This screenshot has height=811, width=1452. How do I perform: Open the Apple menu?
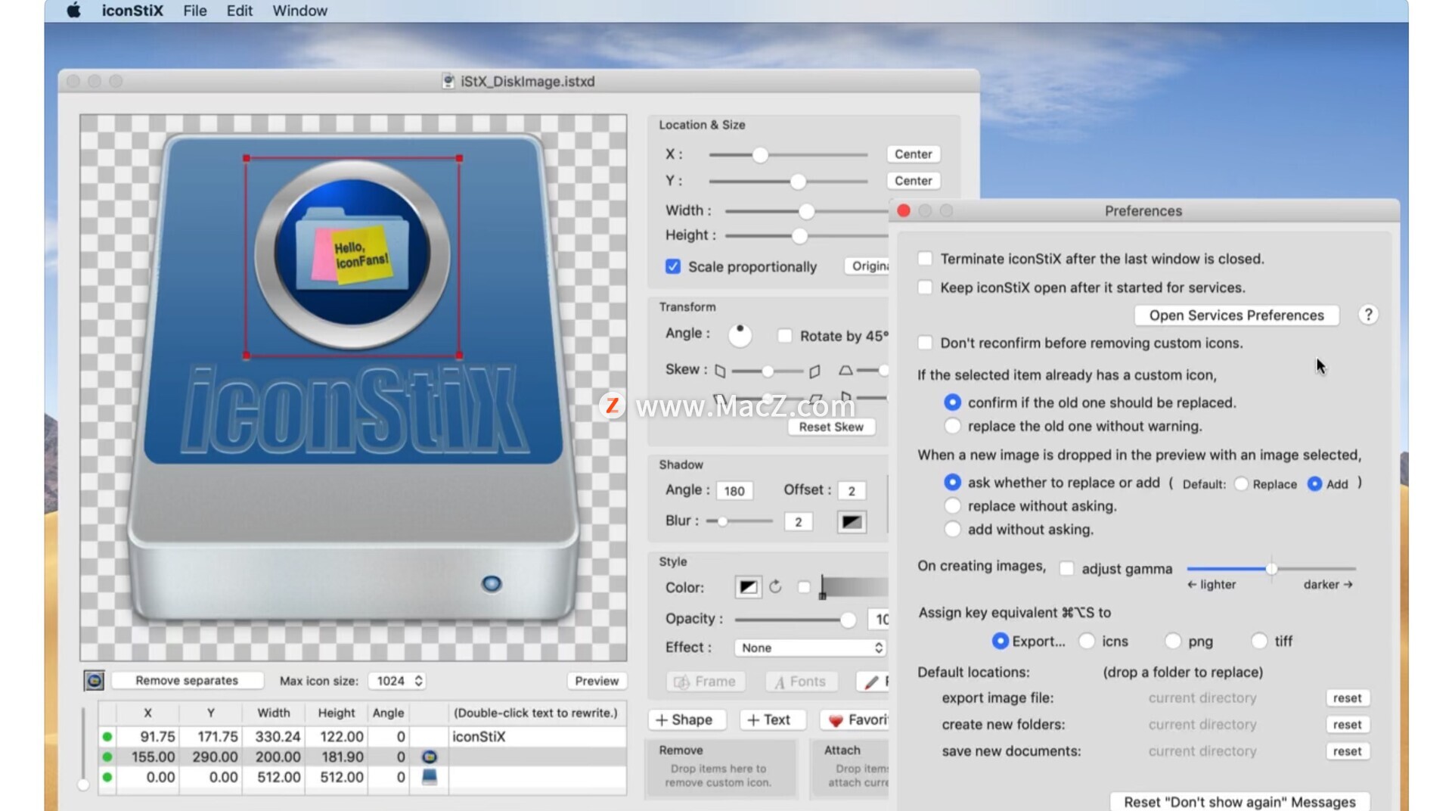73,11
